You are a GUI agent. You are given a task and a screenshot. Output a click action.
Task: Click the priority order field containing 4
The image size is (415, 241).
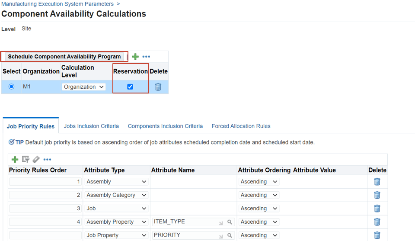pos(45,222)
